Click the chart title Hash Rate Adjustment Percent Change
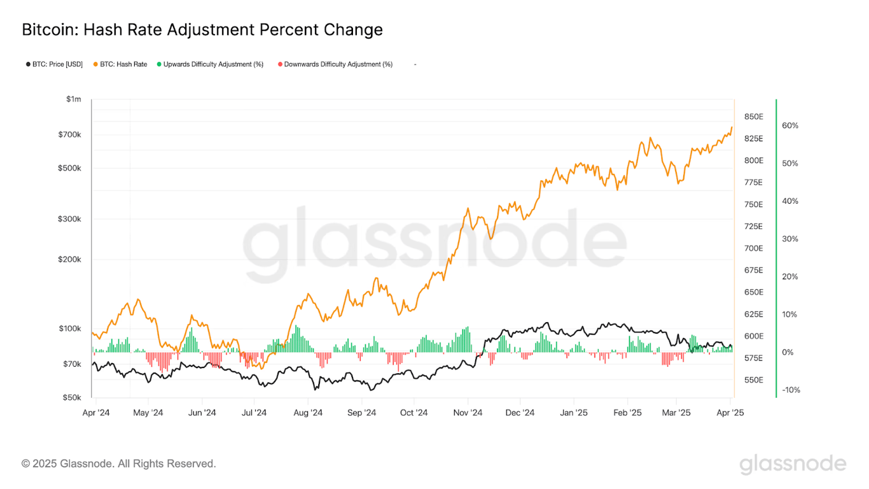869x489 pixels. pyautogui.click(x=202, y=30)
